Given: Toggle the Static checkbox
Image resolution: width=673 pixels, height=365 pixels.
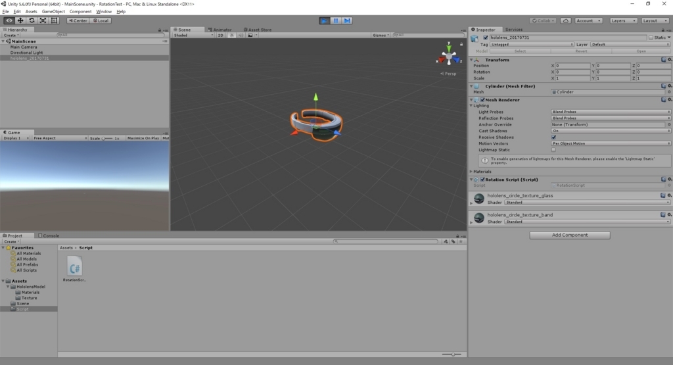Looking at the screenshot, I should [x=651, y=37].
